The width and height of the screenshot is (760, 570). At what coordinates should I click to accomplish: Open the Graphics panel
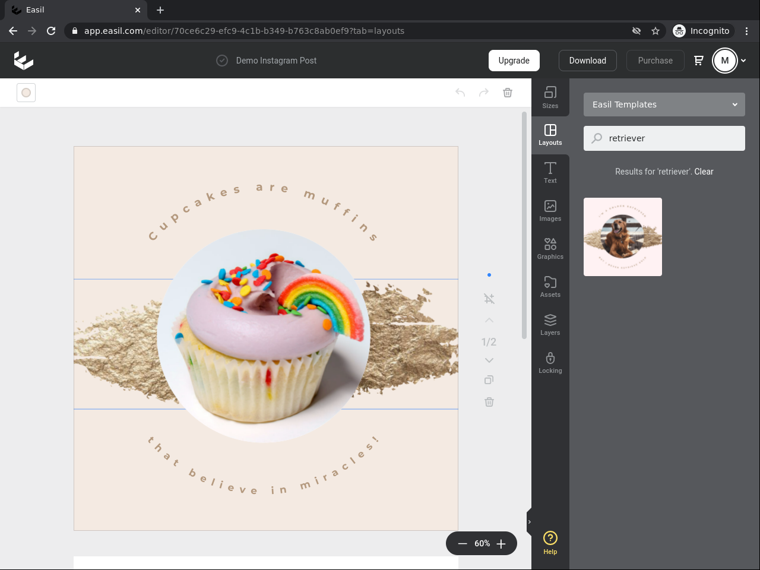[550, 249]
